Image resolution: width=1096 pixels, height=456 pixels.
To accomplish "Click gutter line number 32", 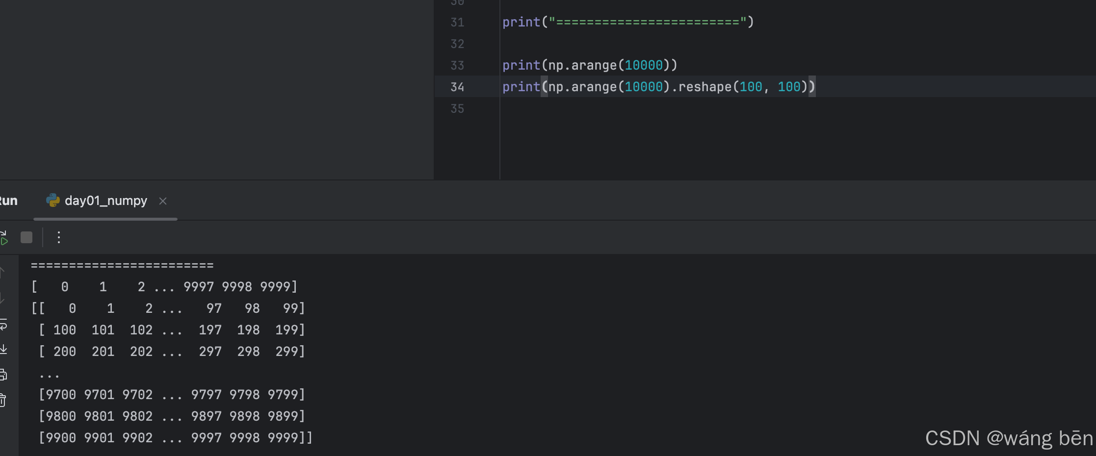I will (457, 44).
